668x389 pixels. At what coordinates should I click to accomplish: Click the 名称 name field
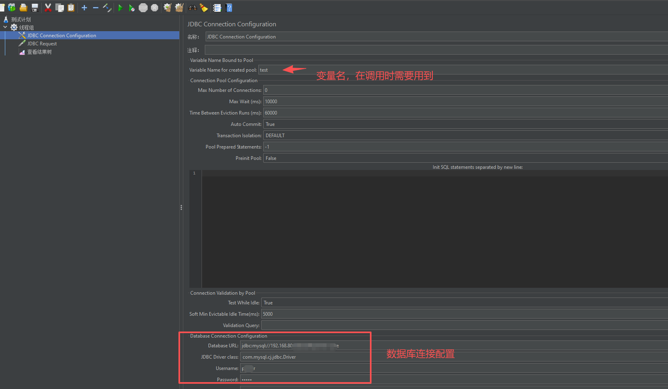(x=437, y=37)
